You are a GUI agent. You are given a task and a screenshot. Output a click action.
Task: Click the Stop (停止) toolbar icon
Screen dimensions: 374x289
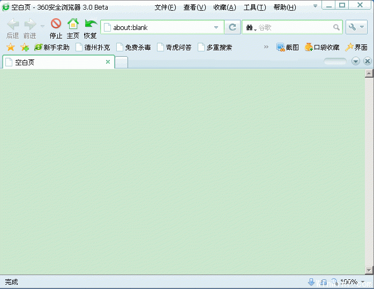pos(56,24)
